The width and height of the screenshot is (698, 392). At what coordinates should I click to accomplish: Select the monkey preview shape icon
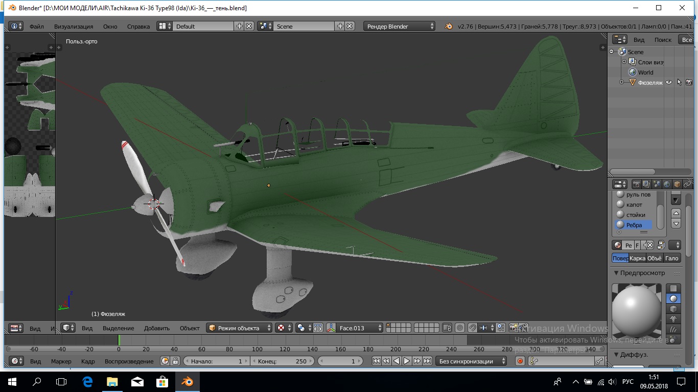click(x=673, y=319)
